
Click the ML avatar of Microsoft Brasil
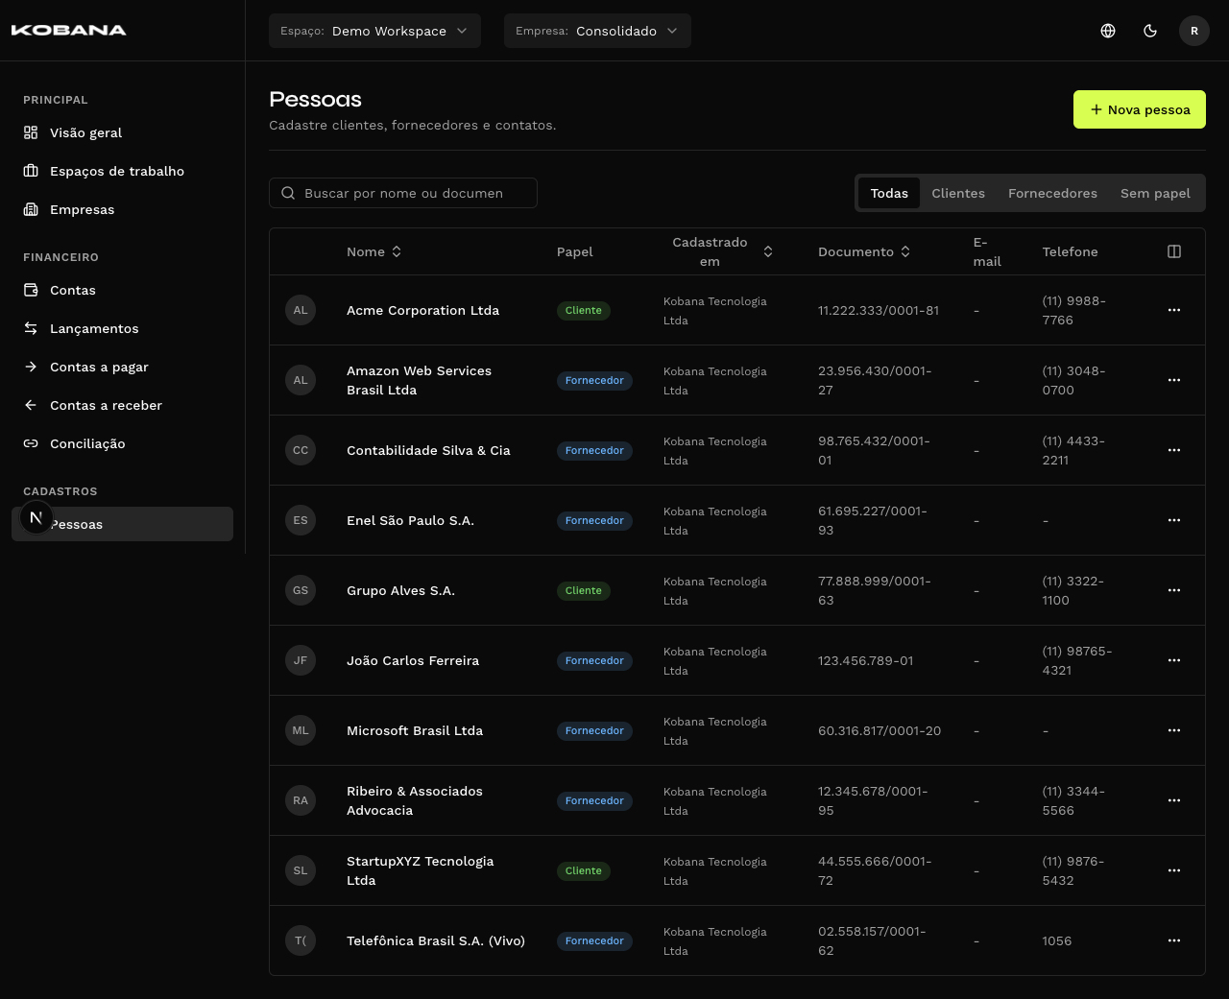301,730
